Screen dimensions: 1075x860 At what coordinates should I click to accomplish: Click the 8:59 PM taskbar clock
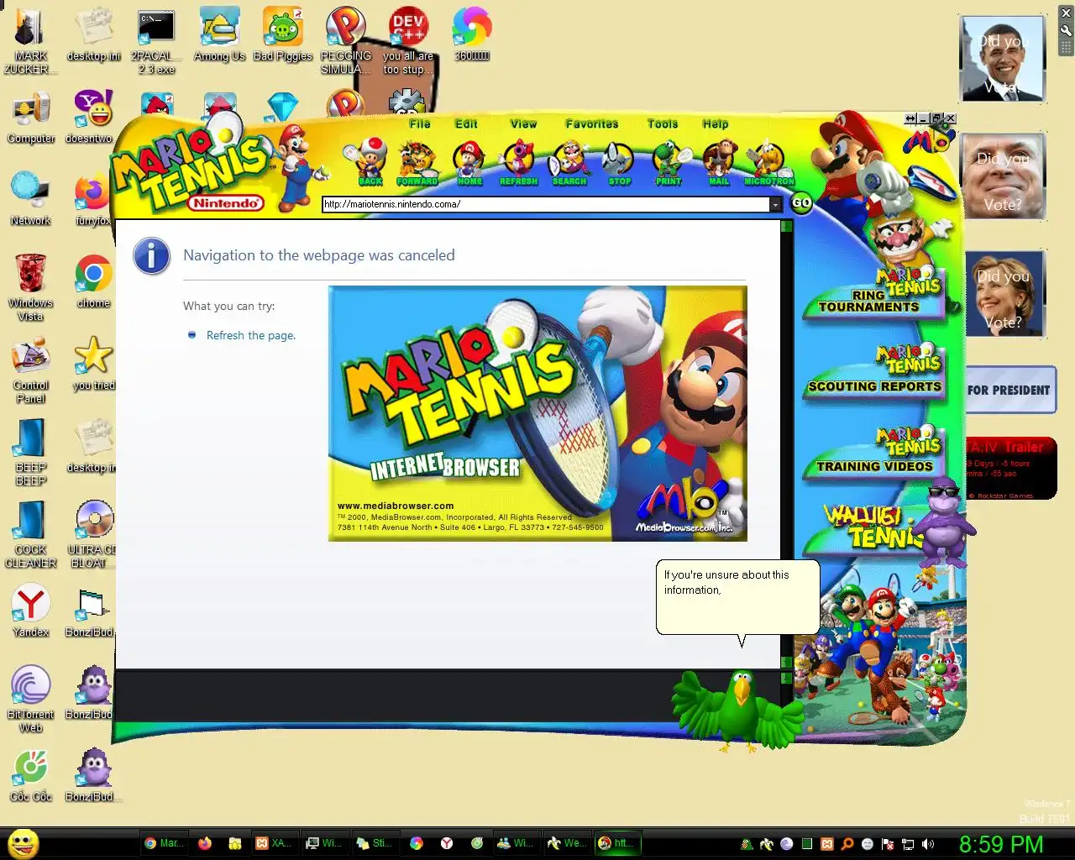(1001, 844)
